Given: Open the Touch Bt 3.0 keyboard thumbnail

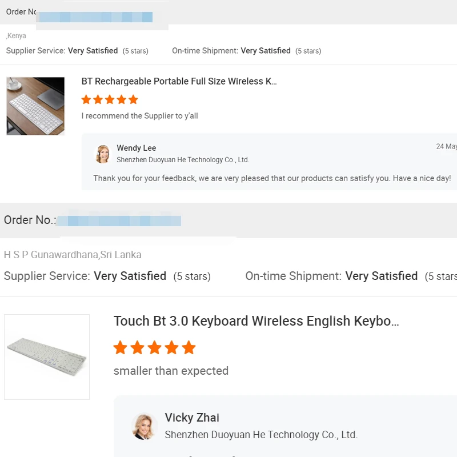Looking at the screenshot, I should 47,357.
